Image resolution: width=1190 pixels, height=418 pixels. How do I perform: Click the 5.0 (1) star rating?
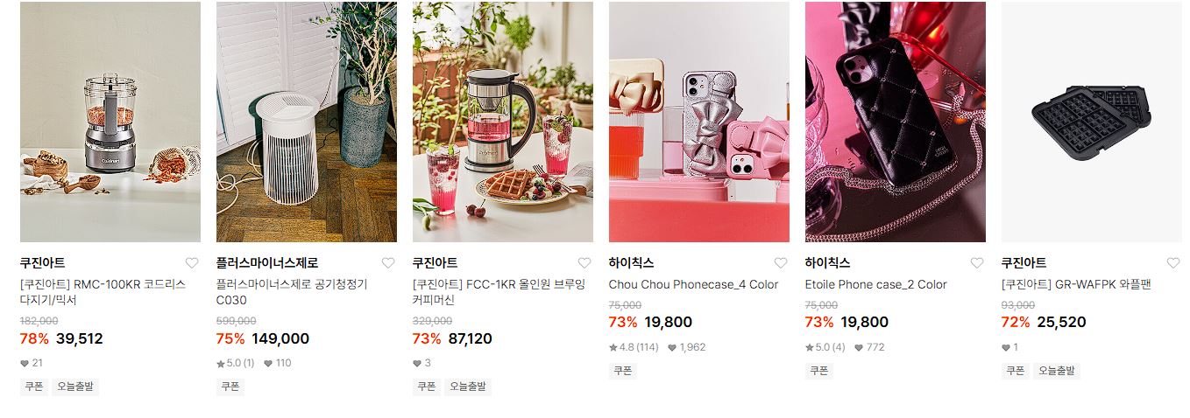(236, 363)
